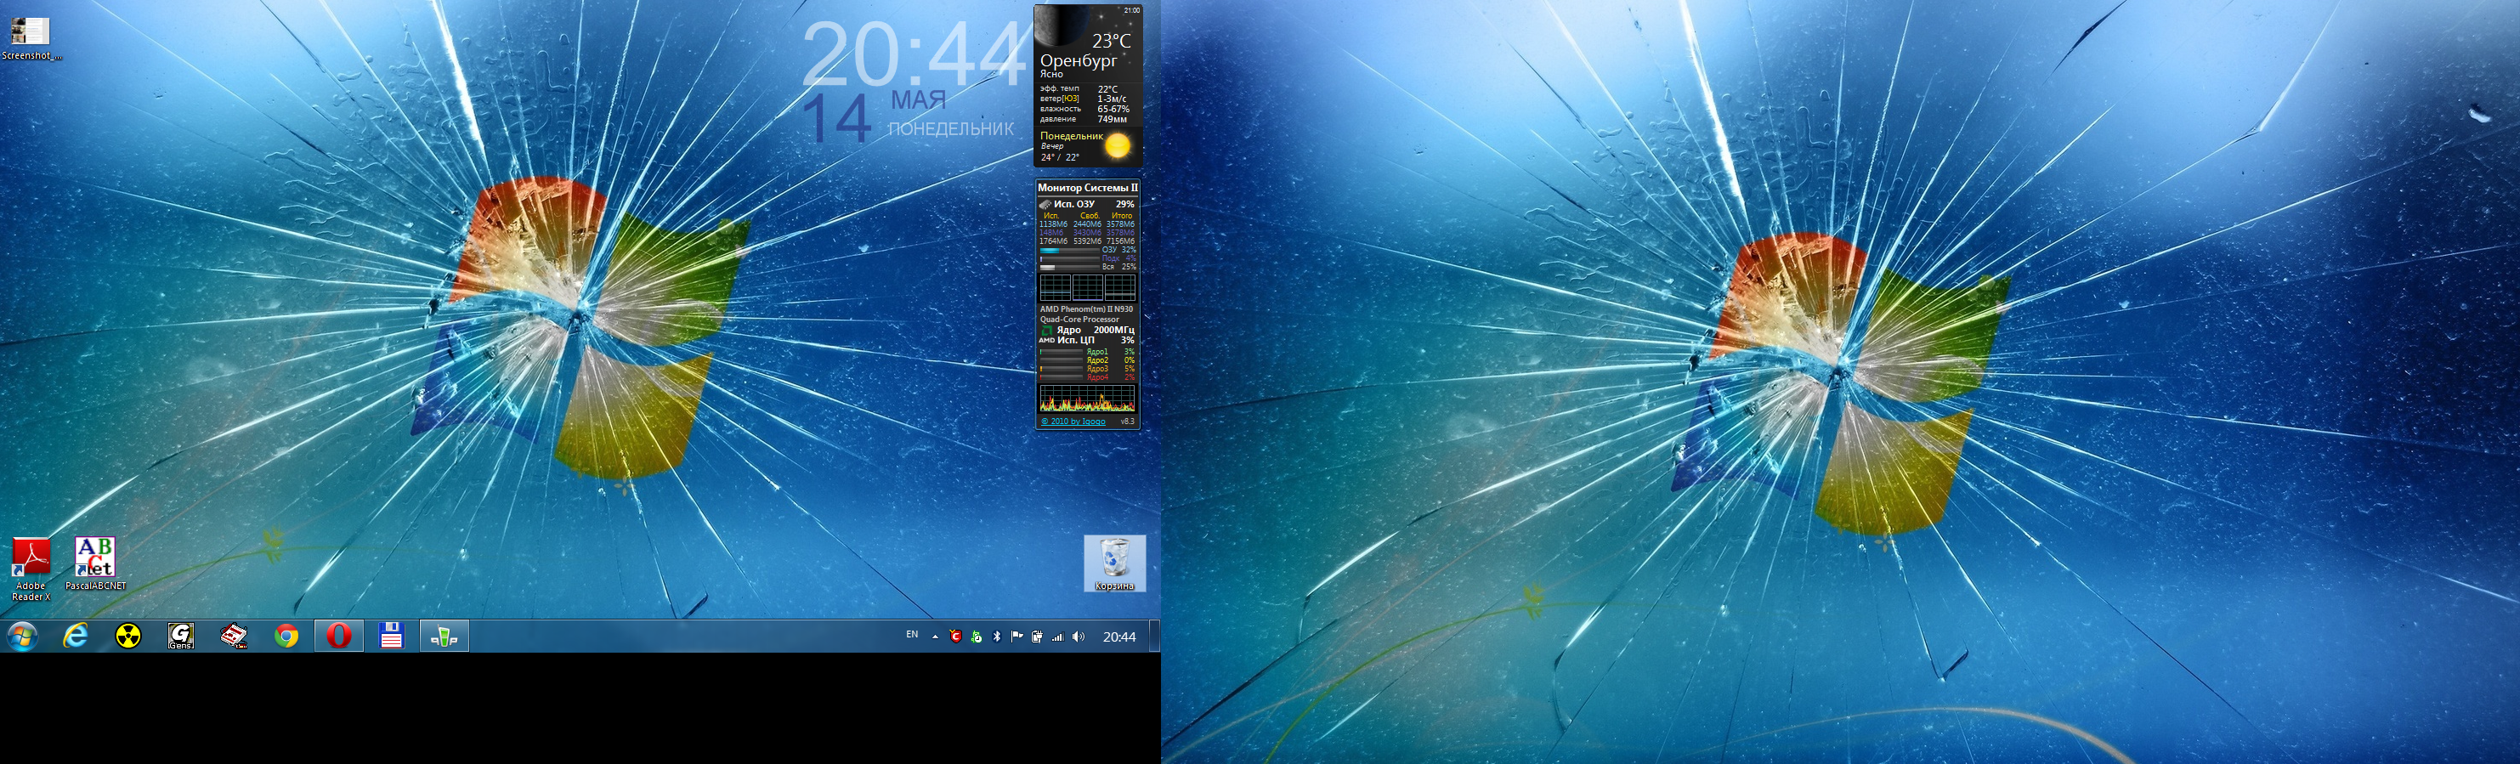2520x764 pixels.
Task: Open the Screenshot file on the desktop
Action: click(x=31, y=39)
